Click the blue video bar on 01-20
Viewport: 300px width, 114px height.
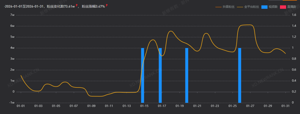point(187,75)
